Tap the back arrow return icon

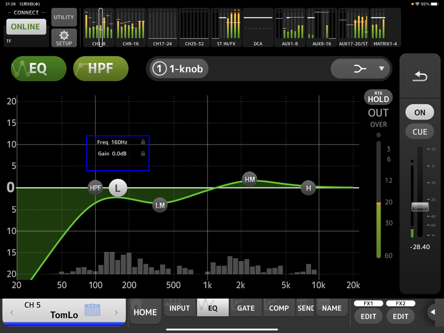420,76
